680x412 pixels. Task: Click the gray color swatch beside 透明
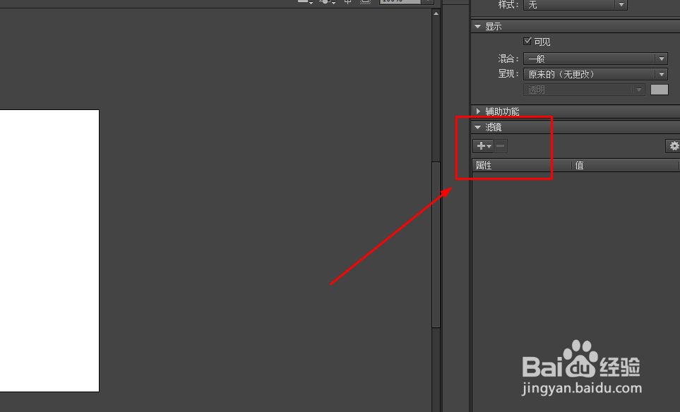pos(660,90)
